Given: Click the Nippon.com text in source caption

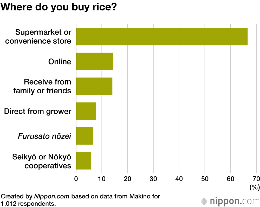Looking at the screenshot, I should (52, 196).
